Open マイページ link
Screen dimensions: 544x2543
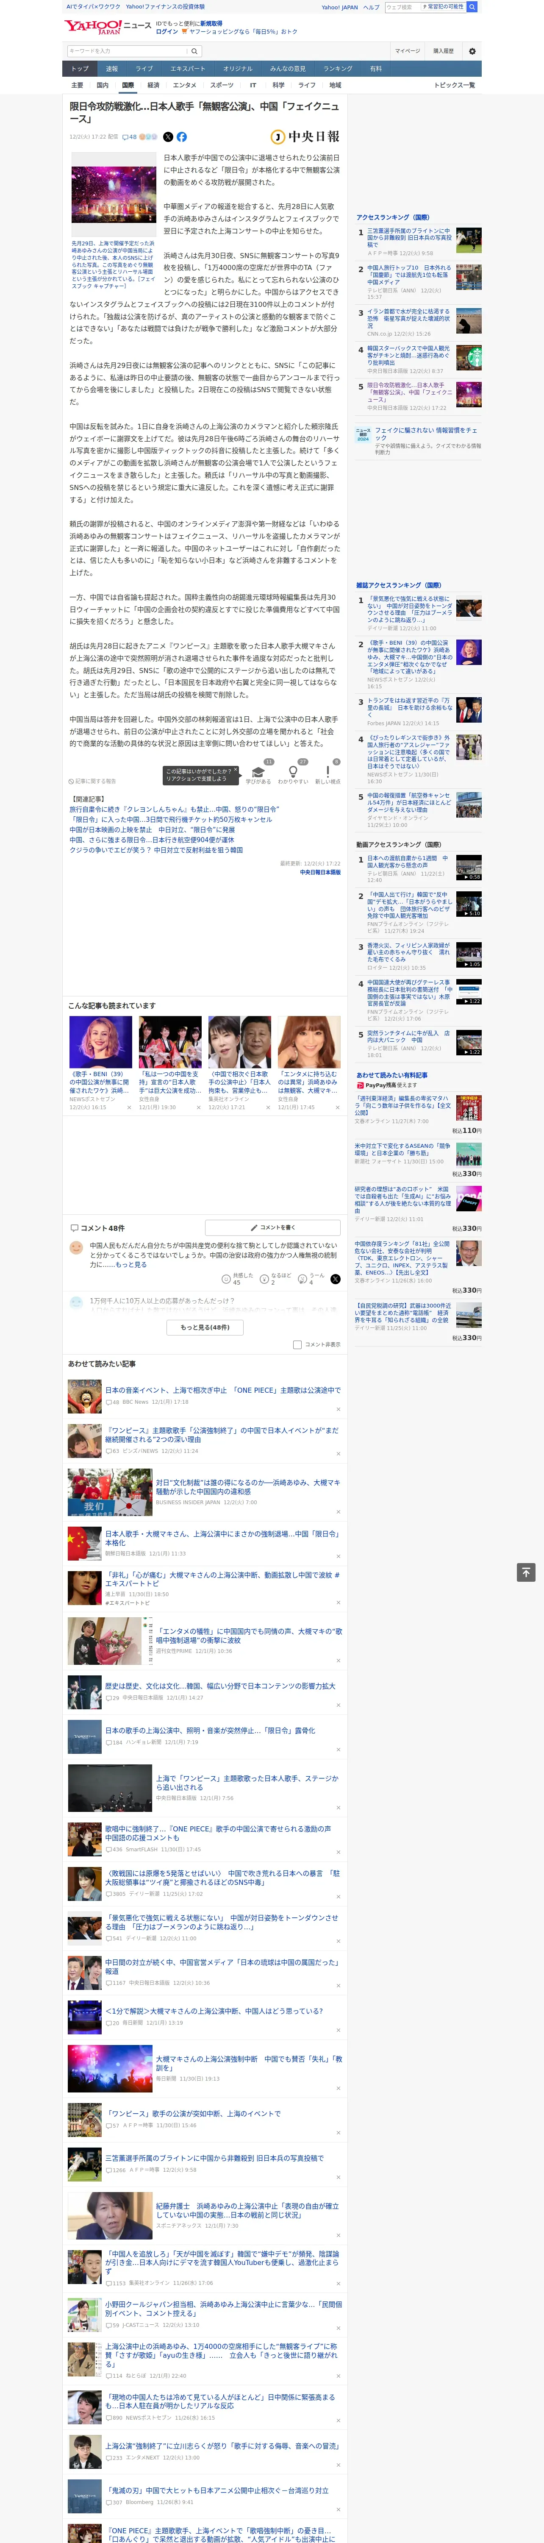pyautogui.click(x=407, y=51)
